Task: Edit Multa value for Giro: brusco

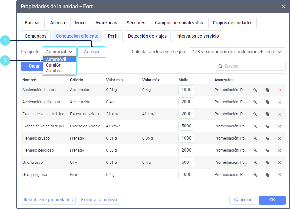Action: click(x=186, y=162)
